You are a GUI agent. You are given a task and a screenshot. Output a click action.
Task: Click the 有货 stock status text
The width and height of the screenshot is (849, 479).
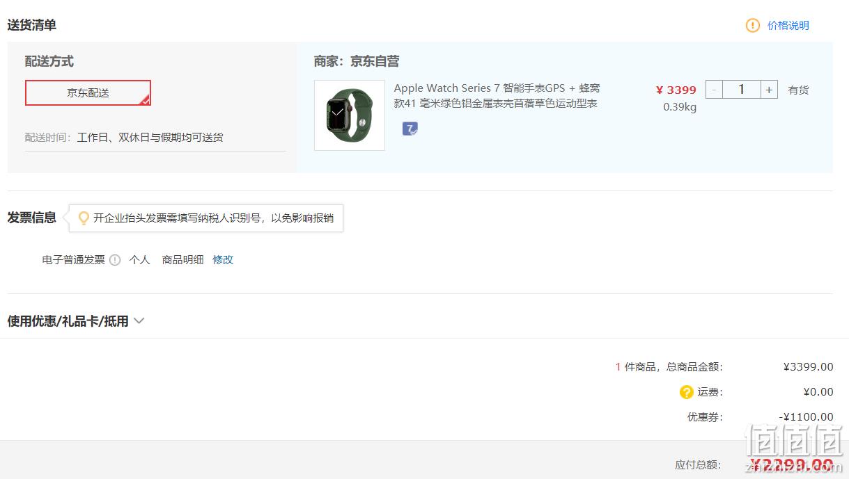(798, 90)
